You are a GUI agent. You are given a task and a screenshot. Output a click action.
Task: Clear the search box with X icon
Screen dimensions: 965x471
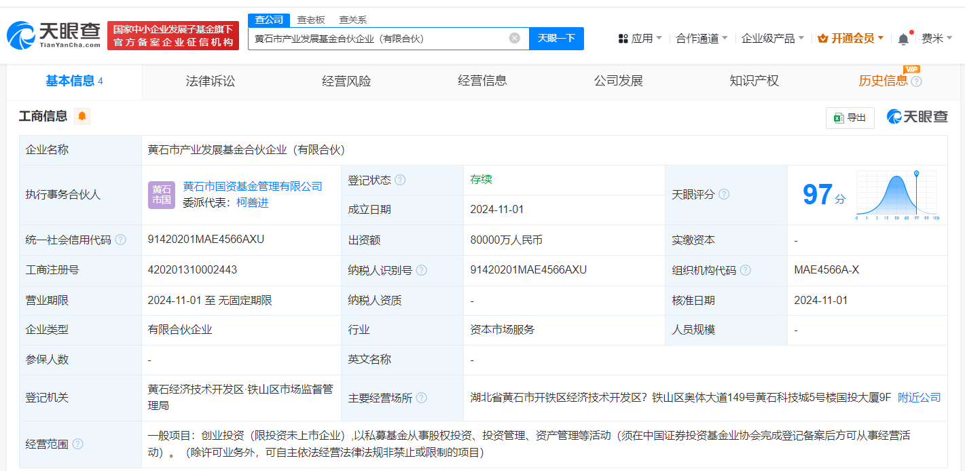click(x=515, y=38)
